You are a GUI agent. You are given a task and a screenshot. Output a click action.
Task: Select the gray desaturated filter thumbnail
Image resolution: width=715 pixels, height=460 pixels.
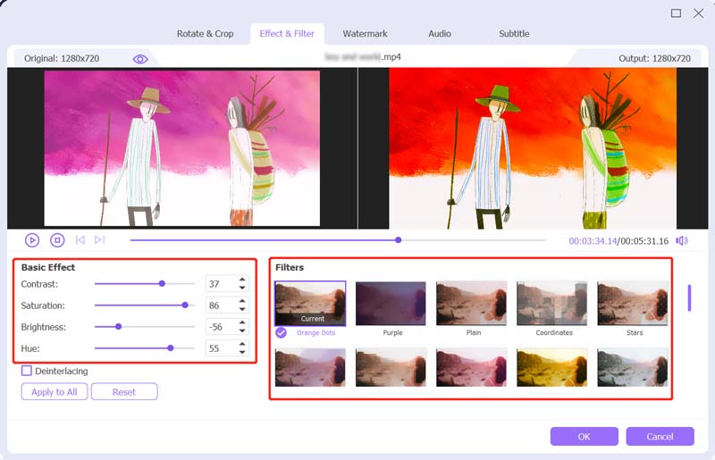pos(633,367)
